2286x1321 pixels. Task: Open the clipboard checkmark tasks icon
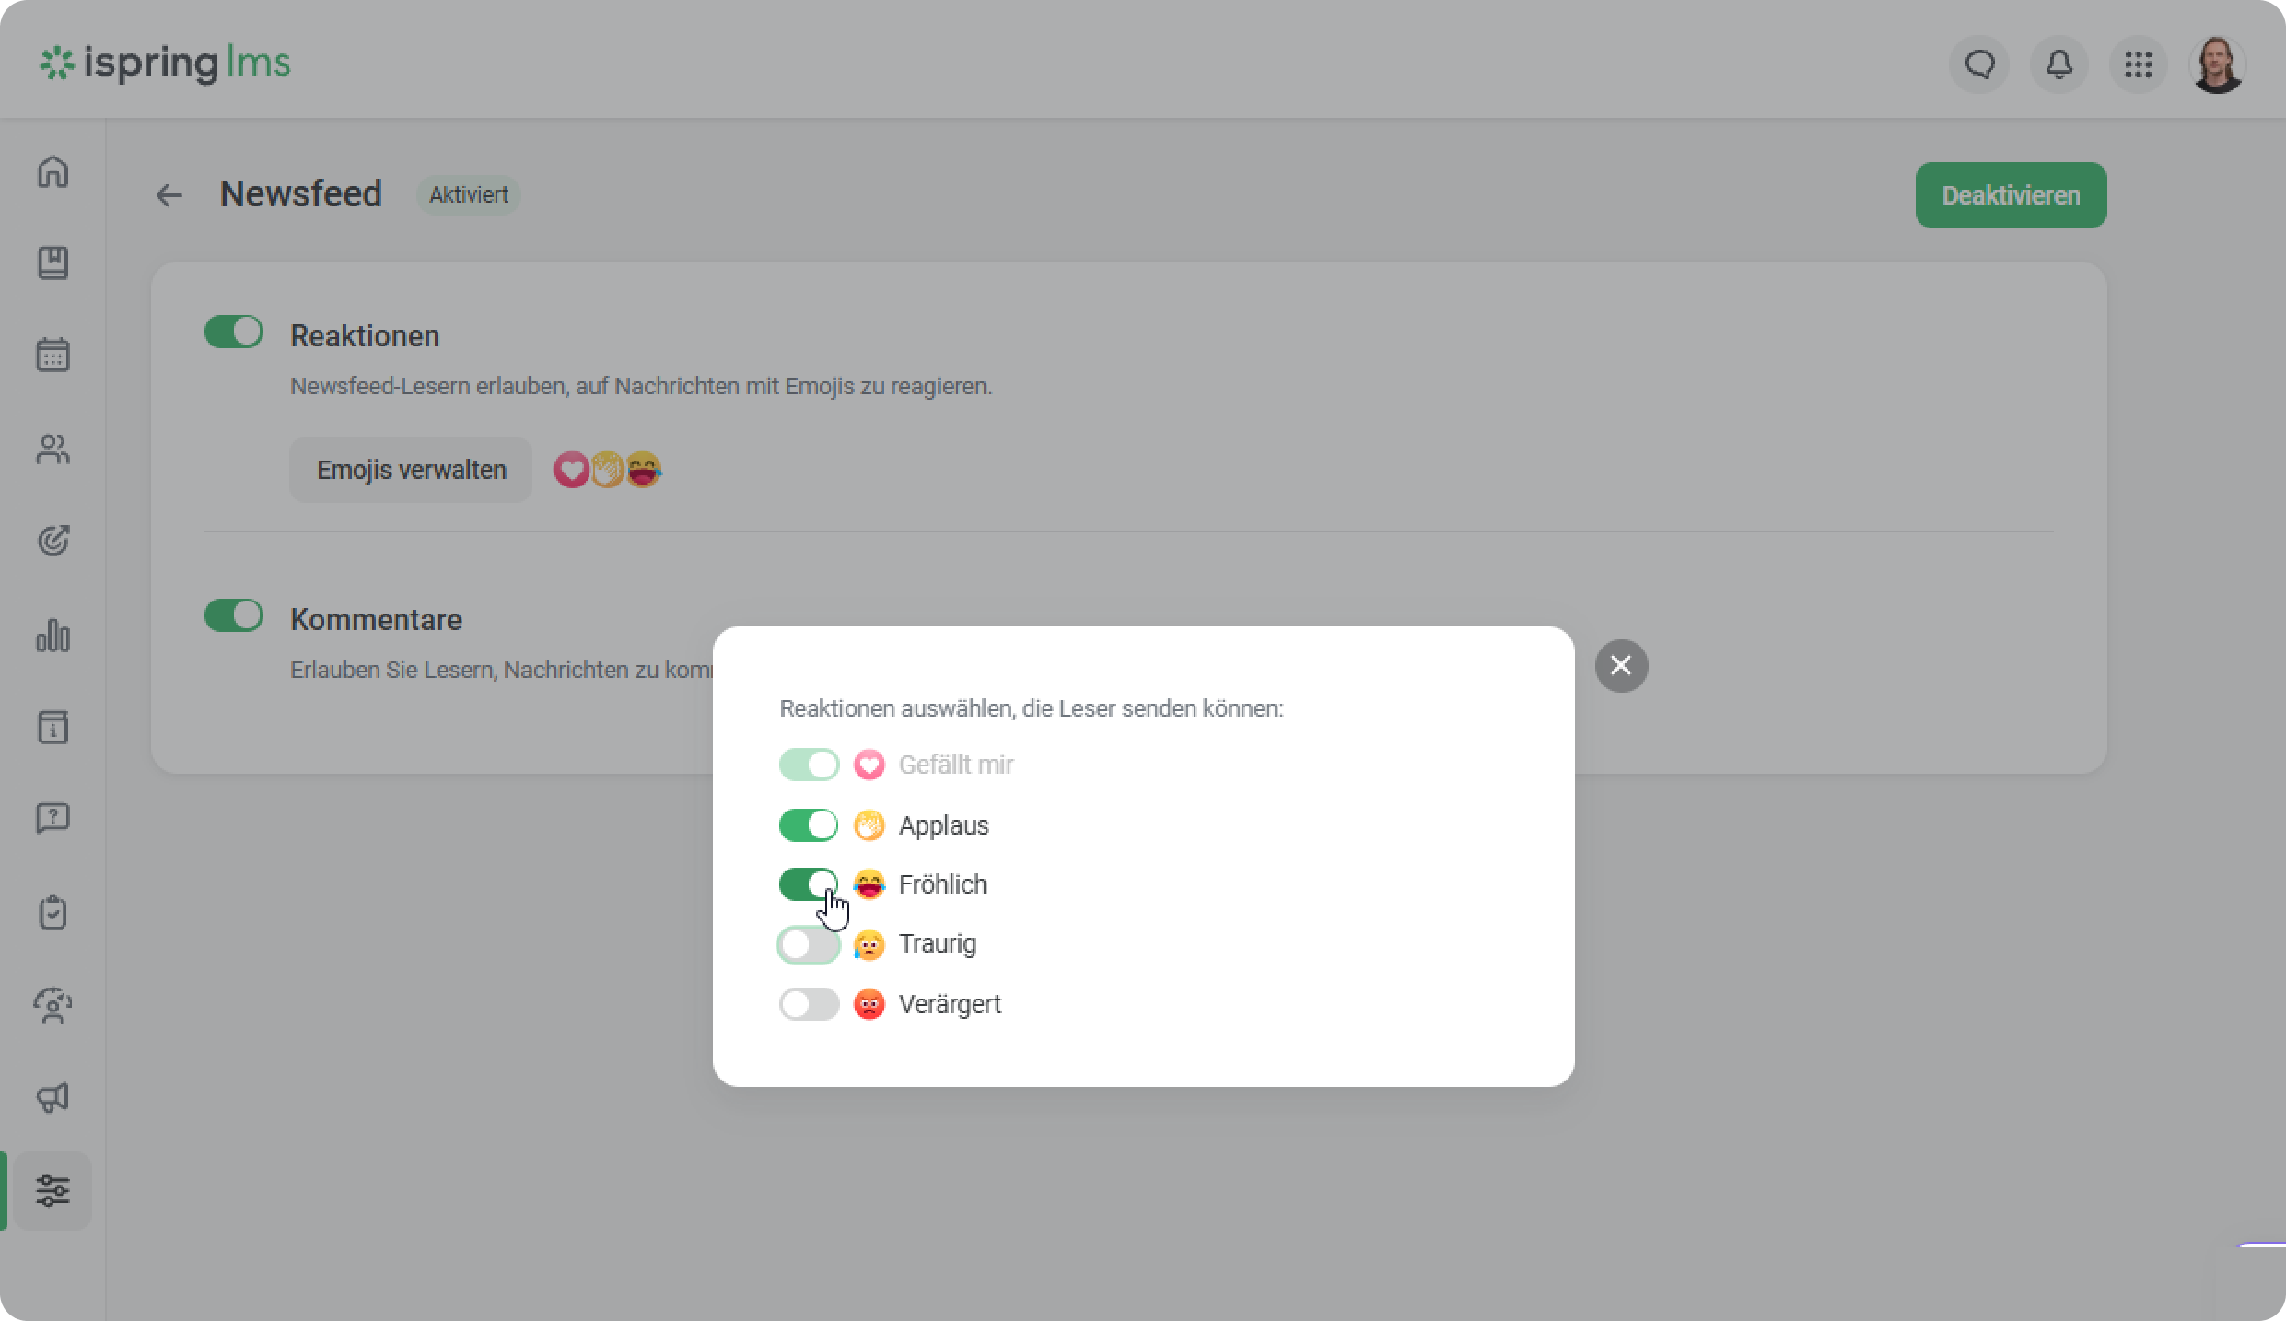click(x=52, y=913)
